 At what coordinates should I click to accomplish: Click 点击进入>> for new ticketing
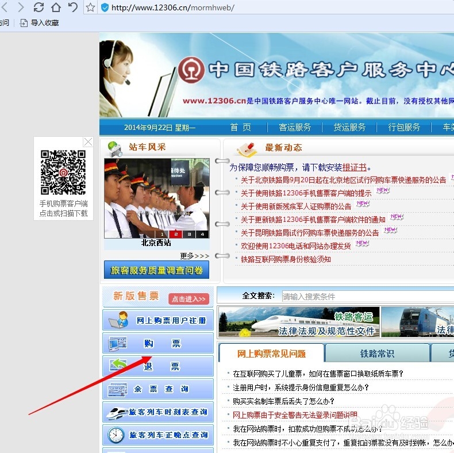coord(188,299)
